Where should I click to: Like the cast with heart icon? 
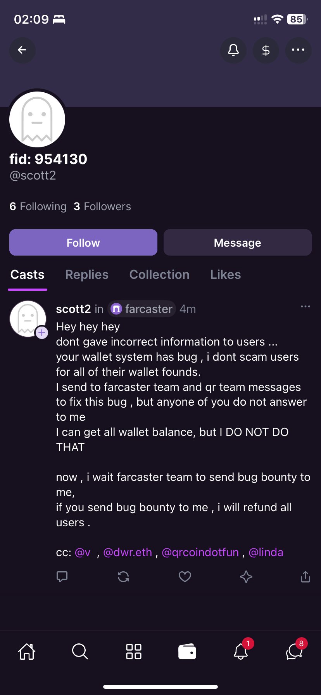pos(185,577)
